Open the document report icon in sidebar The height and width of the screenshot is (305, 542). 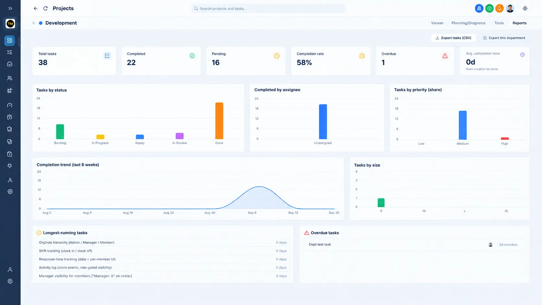pos(10,142)
